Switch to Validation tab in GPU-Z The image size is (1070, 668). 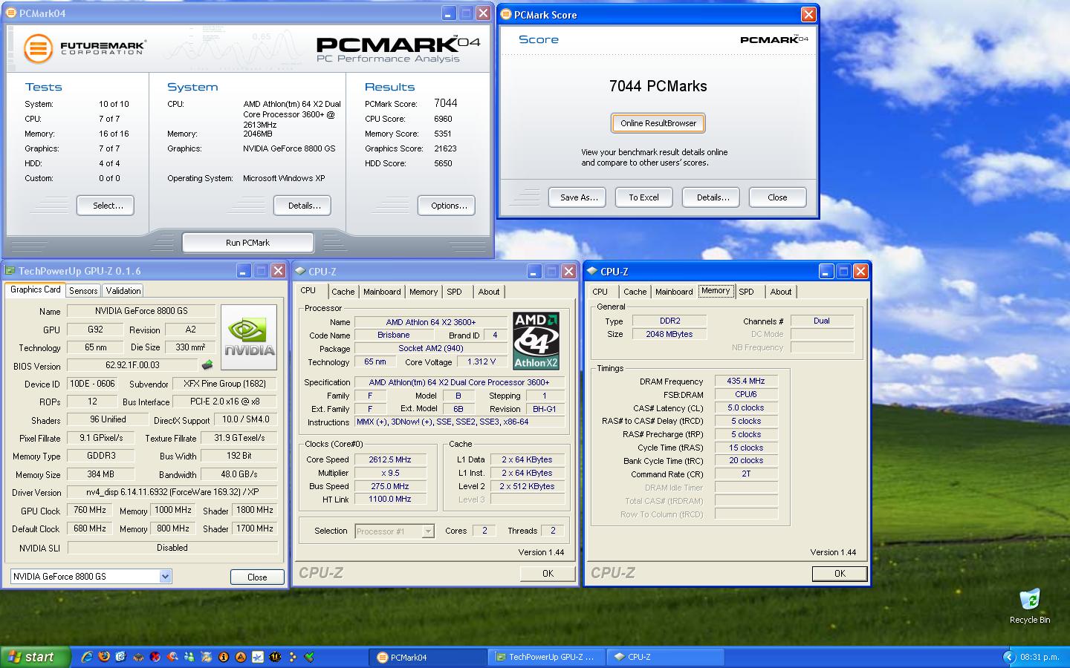(x=123, y=291)
